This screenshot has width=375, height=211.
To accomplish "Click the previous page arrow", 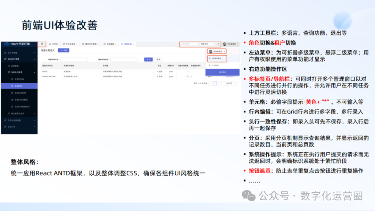I will [210, 83].
